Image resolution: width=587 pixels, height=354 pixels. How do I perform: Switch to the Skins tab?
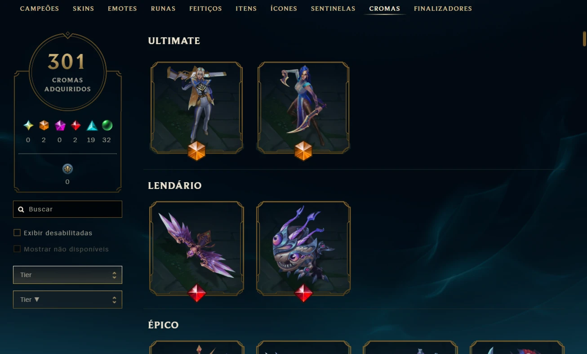coord(83,9)
